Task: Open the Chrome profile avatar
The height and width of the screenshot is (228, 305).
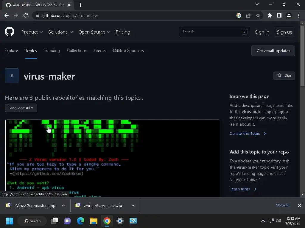Action: [289, 15]
